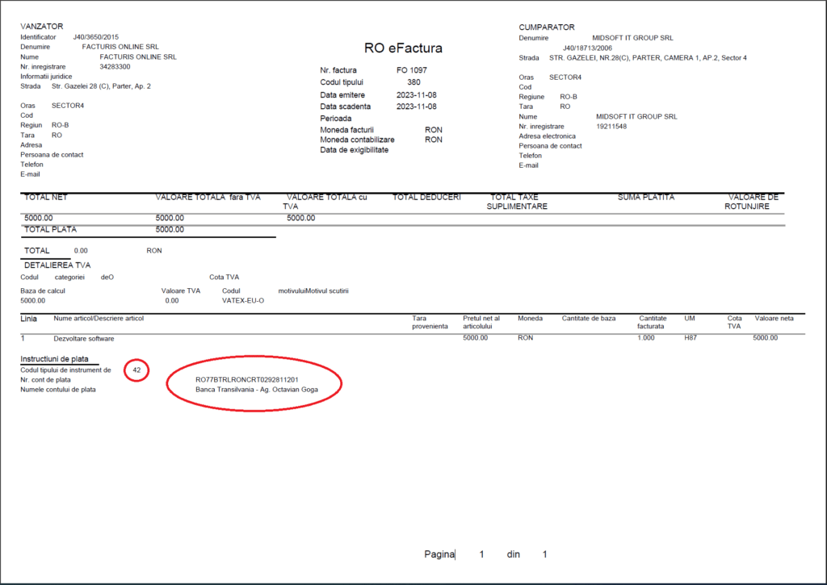827x585 pixels.
Task: Select the Dezvoltare software line item
Action: [x=84, y=338]
